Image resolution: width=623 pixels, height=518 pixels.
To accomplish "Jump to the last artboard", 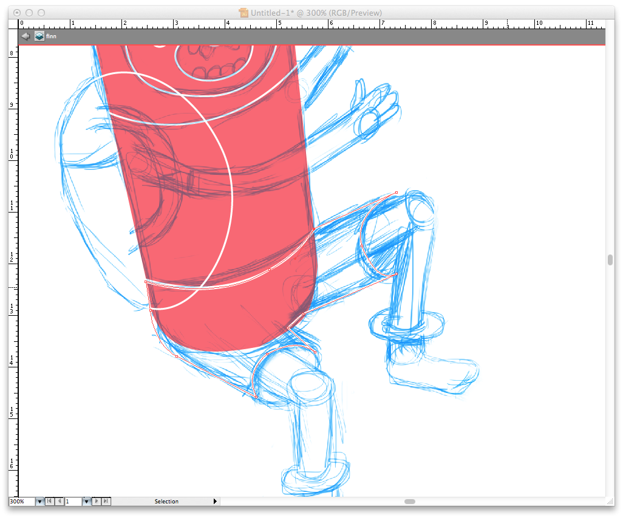I will point(106,502).
